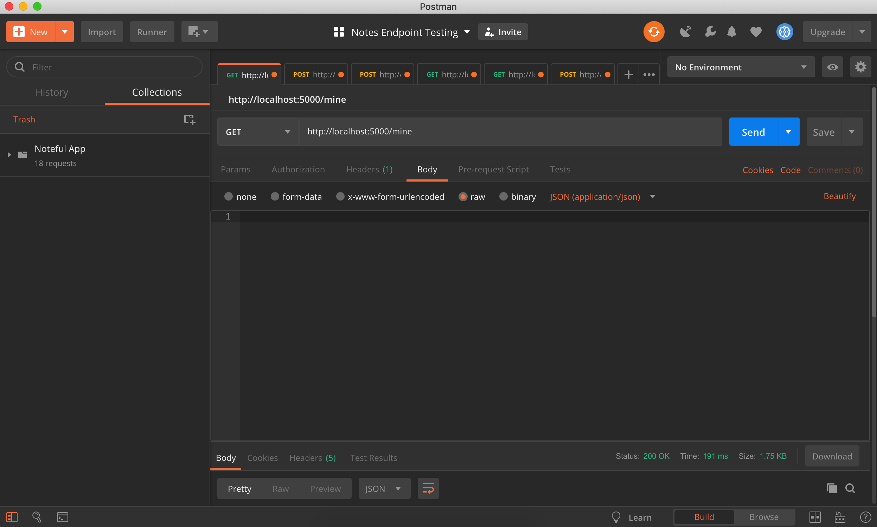This screenshot has width=877, height=527.
Task: Switch to Browse mode
Action: point(764,517)
